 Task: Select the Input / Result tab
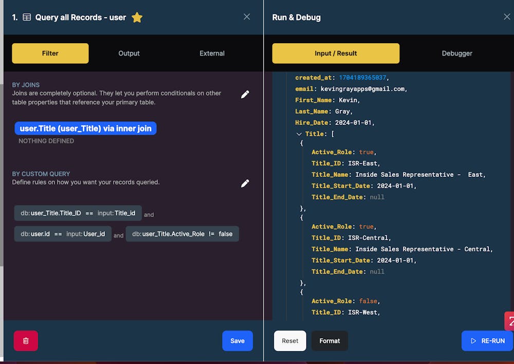pos(336,53)
